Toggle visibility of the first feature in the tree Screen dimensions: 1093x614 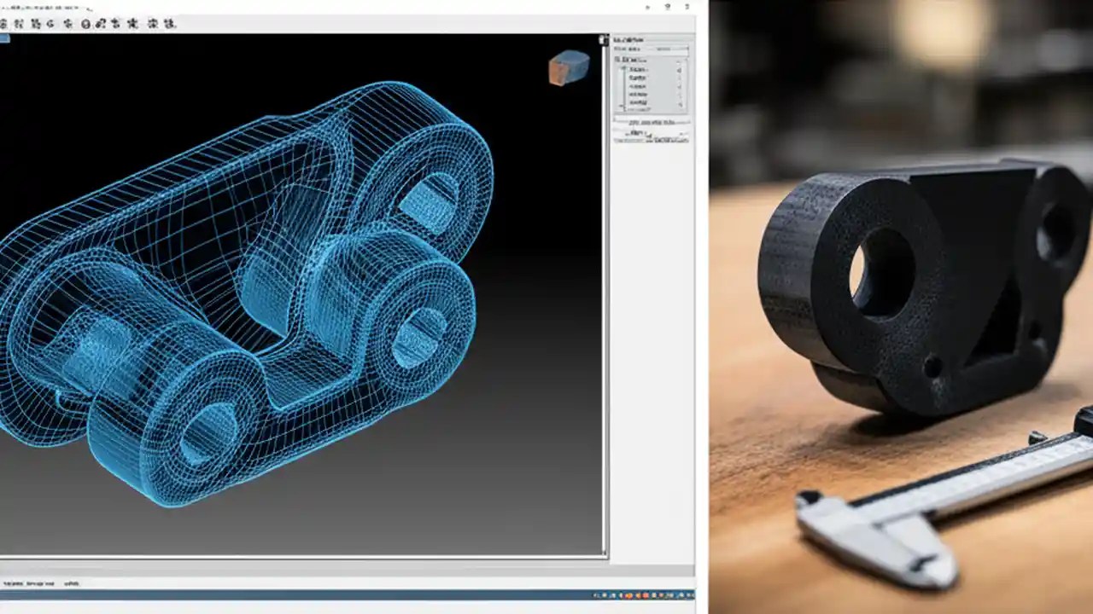pos(678,68)
